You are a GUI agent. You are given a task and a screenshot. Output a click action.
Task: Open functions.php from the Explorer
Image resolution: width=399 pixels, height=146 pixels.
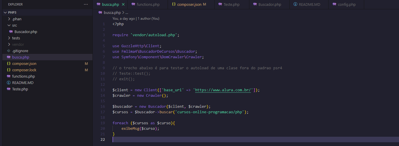click(x=23, y=76)
